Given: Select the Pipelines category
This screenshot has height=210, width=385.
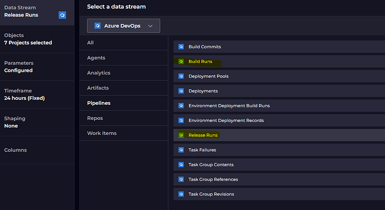Looking at the screenshot, I should (124, 103).
